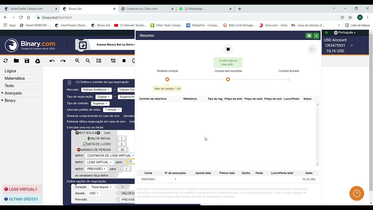
Task: Click the clear statistics trash icon
Action: [312, 49]
